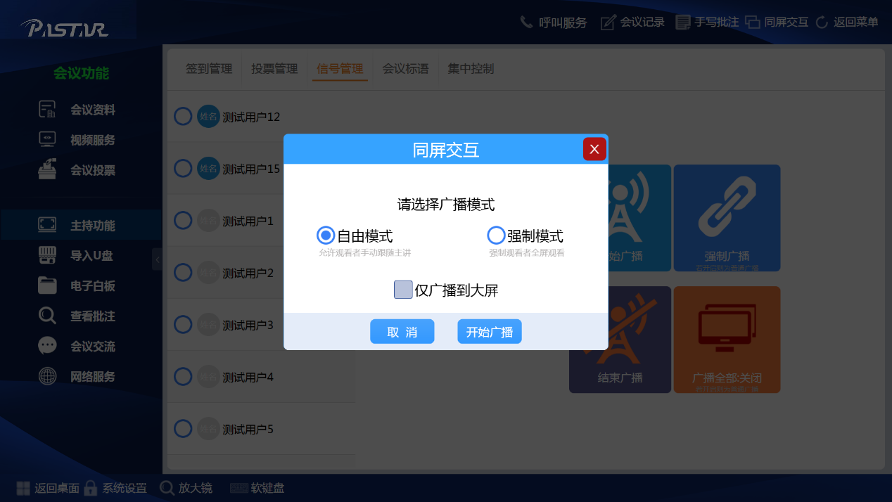
Task: Click the 会议功能 heading
Action: (x=81, y=73)
